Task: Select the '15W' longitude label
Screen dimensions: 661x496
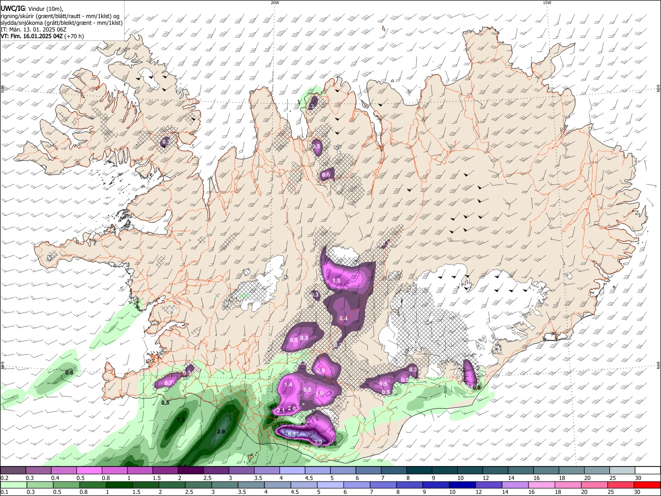Action: [547, 3]
